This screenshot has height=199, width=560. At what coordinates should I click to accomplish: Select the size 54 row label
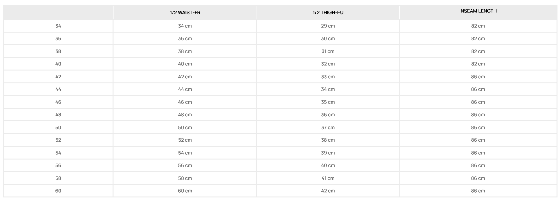tap(58, 153)
